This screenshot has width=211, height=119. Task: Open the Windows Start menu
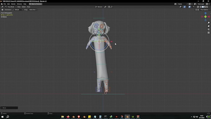click(2, 117)
